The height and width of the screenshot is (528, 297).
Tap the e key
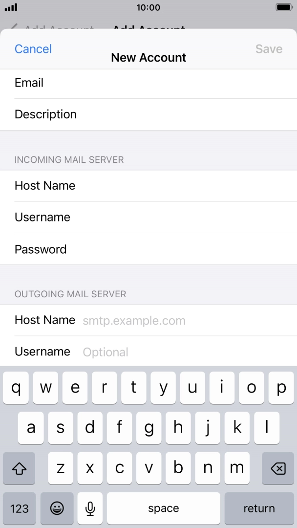[75, 388]
